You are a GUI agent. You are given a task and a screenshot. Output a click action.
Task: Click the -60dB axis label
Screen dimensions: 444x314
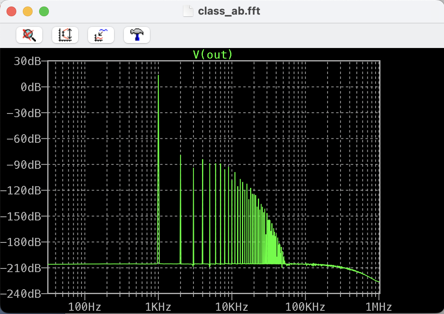tap(24, 139)
